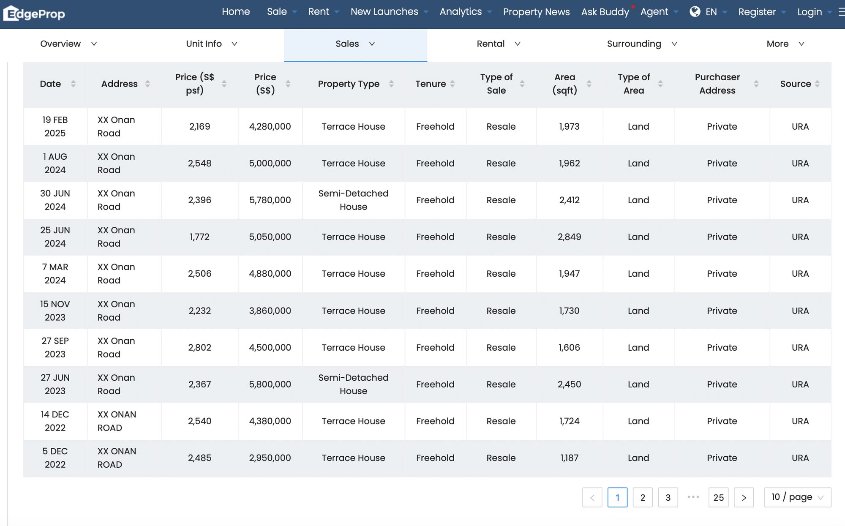The width and height of the screenshot is (845, 526).
Task: Click price 5,000,000 cell
Action: coord(270,164)
